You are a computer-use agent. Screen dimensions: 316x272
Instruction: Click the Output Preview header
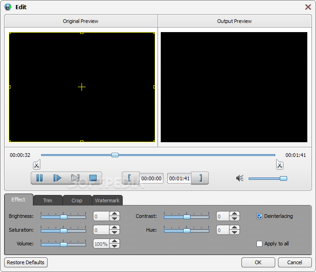(234, 21)
